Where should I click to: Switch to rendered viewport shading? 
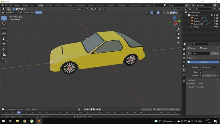click(x=176, y=13)
